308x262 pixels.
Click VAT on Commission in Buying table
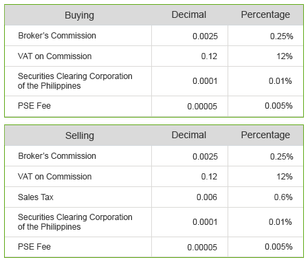coord(54,56)
